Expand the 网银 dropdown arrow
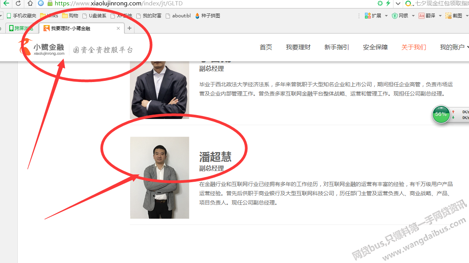This screenshot has height=263, width=469. click(414, 16)
